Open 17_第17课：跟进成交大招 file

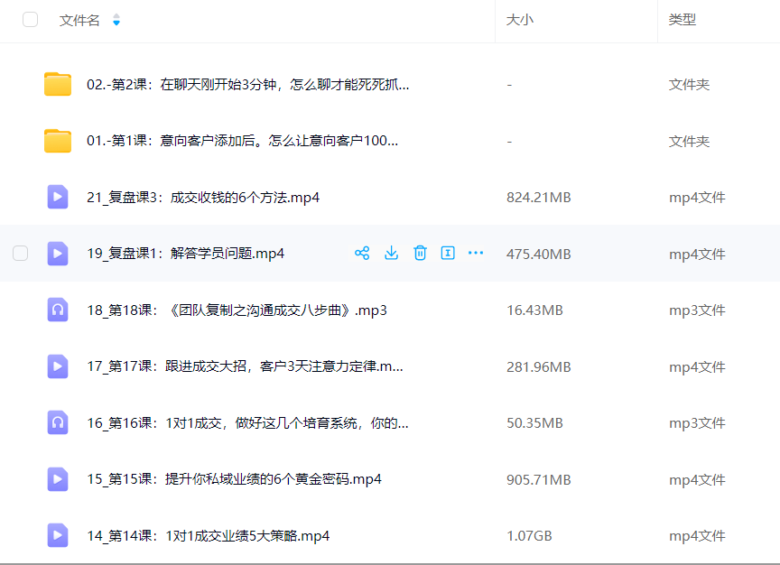coord(245,366)
